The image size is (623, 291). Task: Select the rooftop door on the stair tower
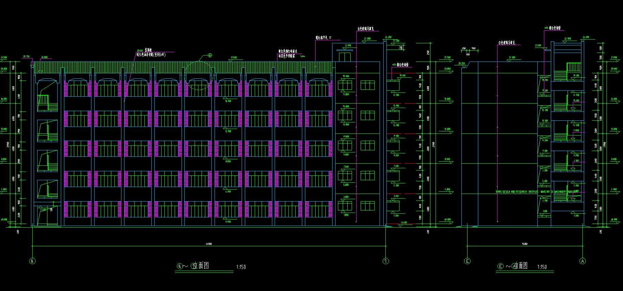[345, 57]
